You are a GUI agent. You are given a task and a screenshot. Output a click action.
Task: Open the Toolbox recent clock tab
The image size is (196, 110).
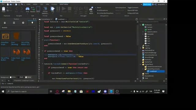click(23, 23)
